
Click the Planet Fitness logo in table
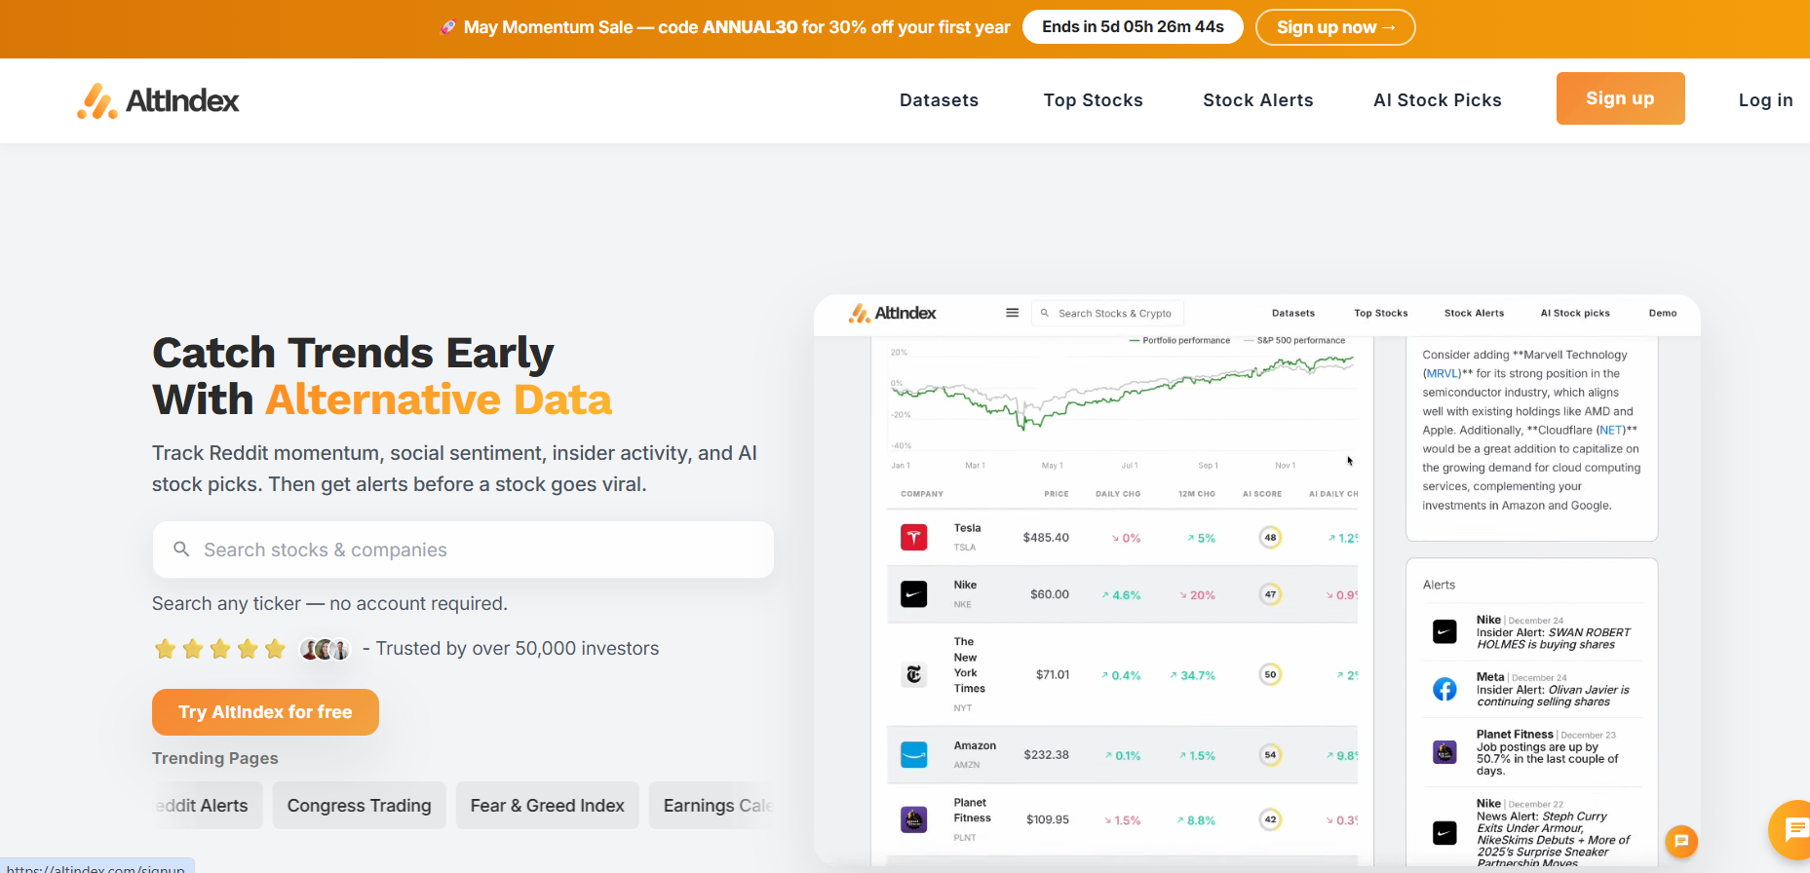point(913,819)
